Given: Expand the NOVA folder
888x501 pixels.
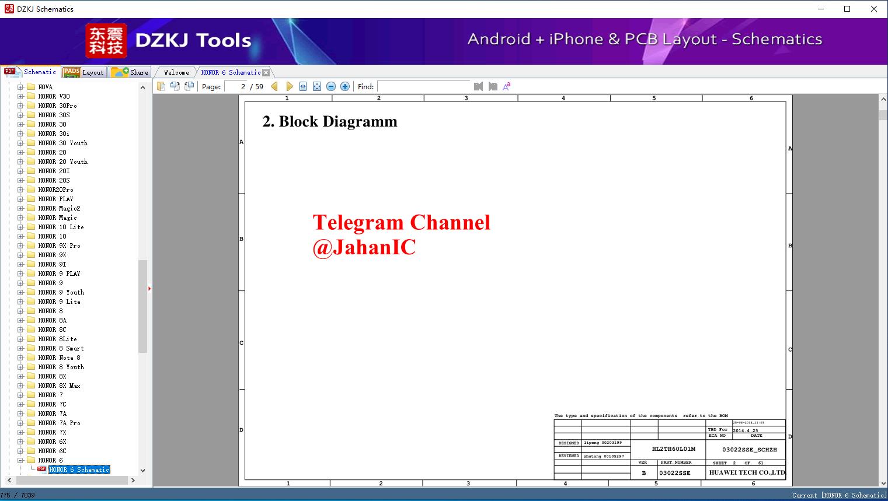Looking at the screenshot, I should (x=20, y=87).
